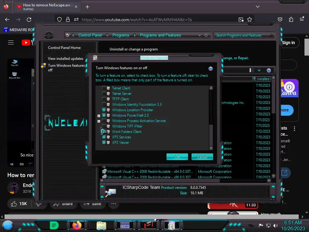Switch to Firefox in taskbar

coord(77,225)
